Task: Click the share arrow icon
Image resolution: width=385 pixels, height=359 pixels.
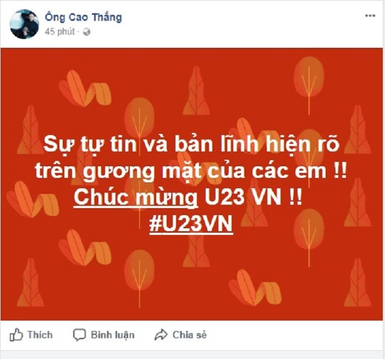Action: coord(161,335)
